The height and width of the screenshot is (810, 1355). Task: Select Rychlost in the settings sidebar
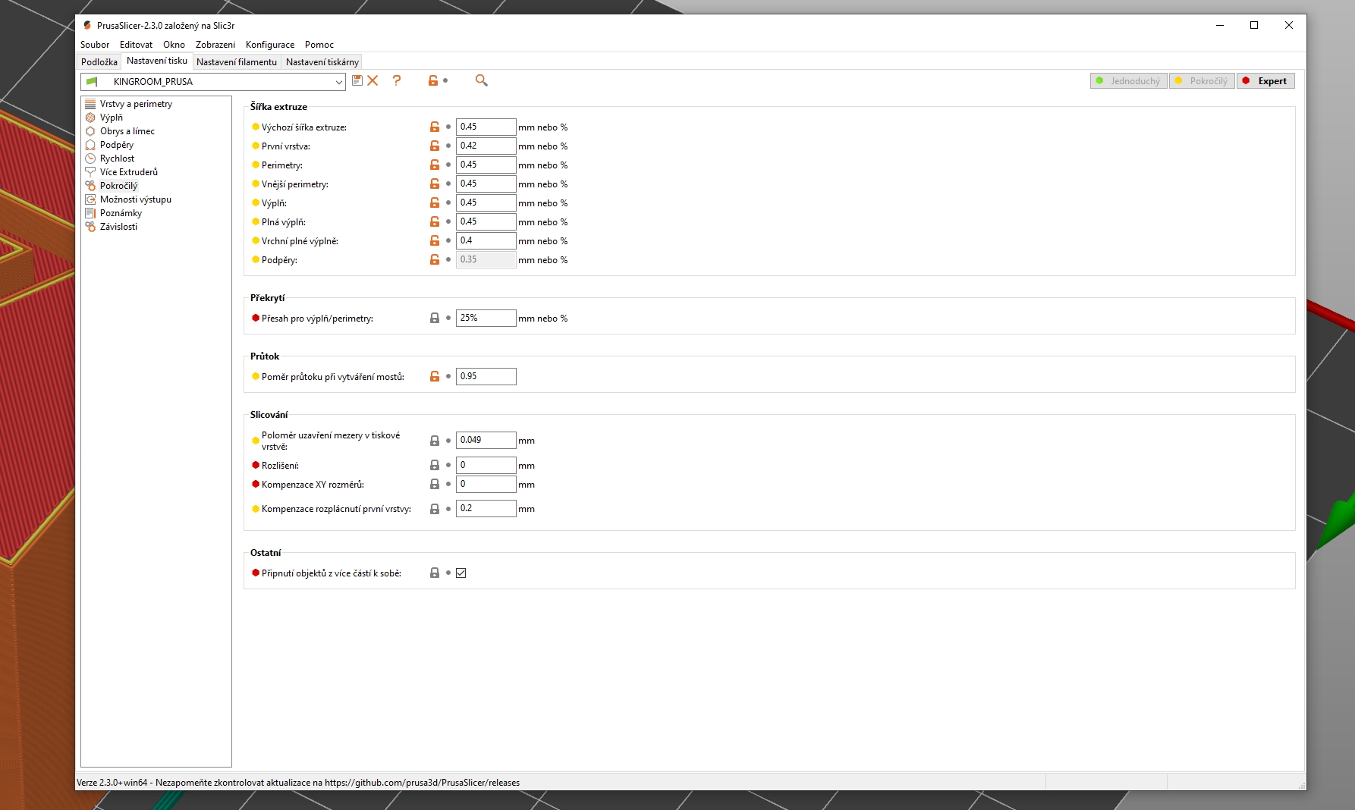point(117,159)
